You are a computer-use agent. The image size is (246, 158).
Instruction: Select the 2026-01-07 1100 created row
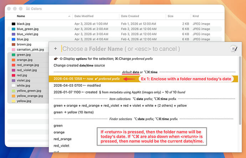click(143, 92)
